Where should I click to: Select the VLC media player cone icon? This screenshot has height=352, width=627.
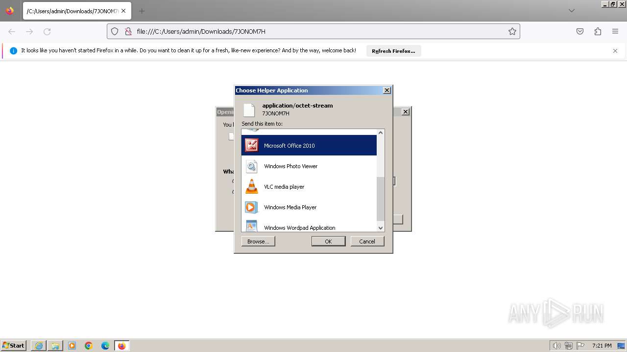coord(251,187)
